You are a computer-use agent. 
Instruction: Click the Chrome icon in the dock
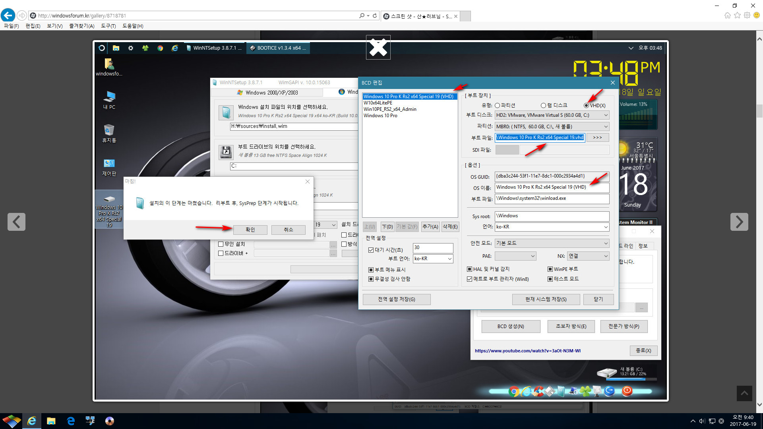point(514,392)
